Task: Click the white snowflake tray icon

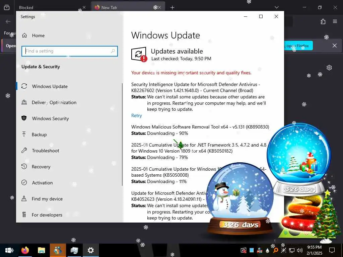Action: [x=283, y=250]
